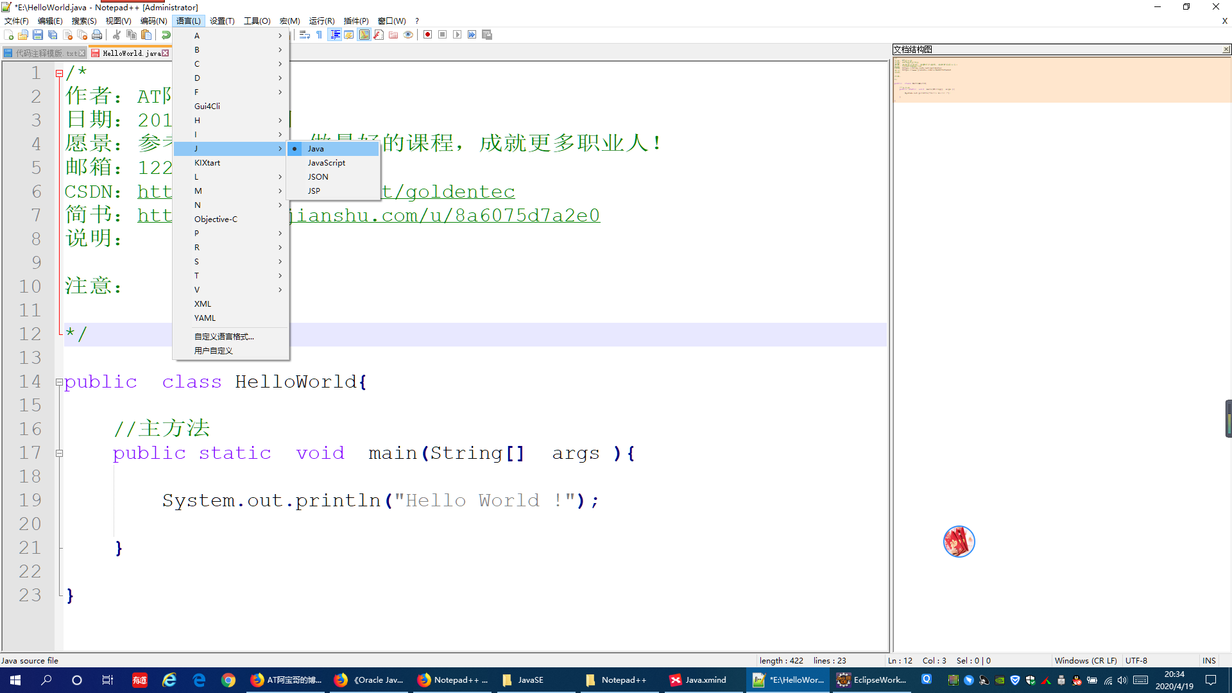1232x693 pixels.
Task: Open the 插件(P) menu
Action: (x=356, y=21)
